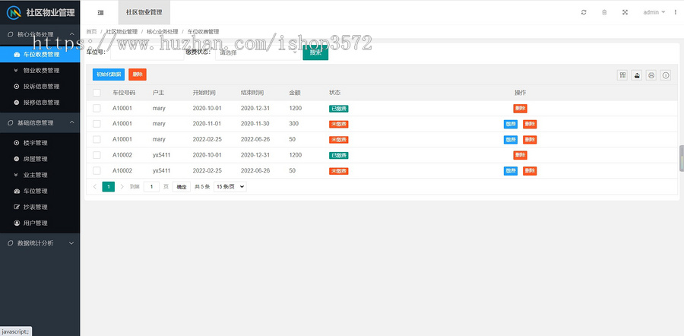The image size is (684, 336).
Task: Open 用户管理 in the sidebar
Action: pyautogui.click(x=40, y=223)
